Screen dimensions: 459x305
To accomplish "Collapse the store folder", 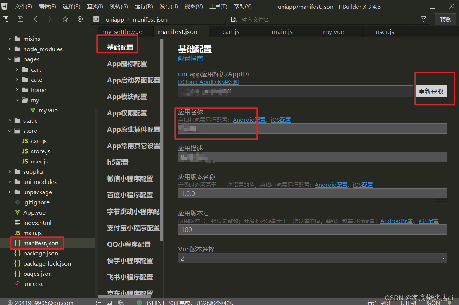I will point(9,131).
